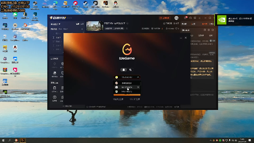Open the hamburger menu in 直播伴侣
254x143 pixels.
[x=200, y=18]
